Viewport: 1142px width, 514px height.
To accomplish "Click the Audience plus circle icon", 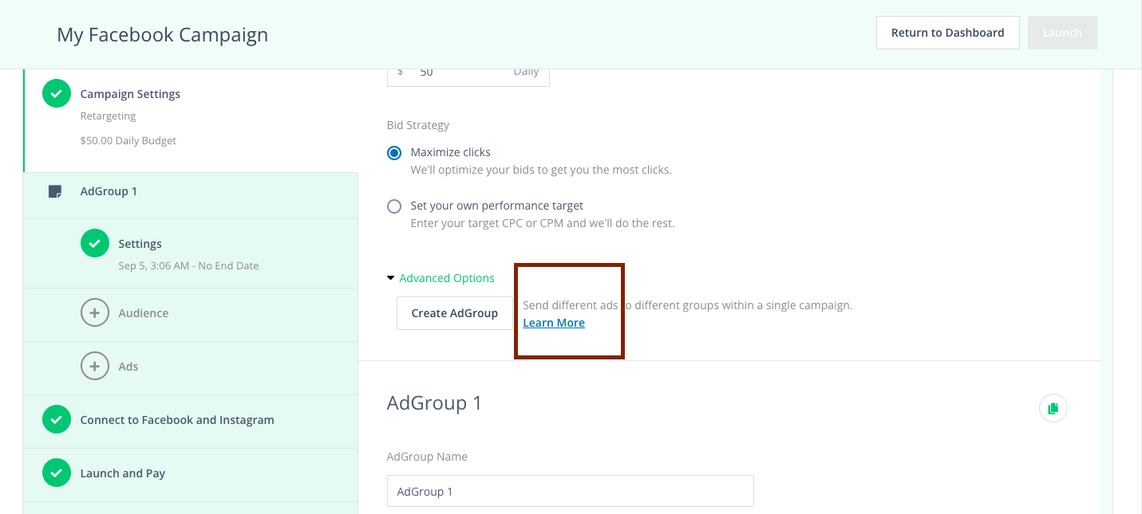I will click(94, 313).
